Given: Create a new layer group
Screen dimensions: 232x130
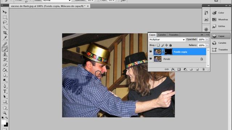Looking at the screenshot, I should click(x=191, y=69).
